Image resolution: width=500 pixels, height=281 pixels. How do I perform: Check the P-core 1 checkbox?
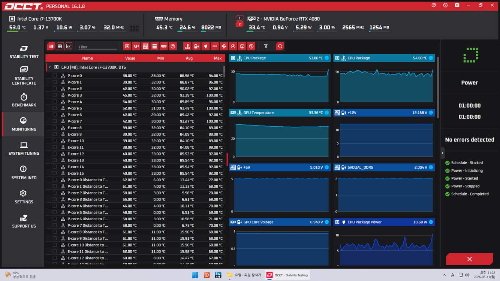55,82
